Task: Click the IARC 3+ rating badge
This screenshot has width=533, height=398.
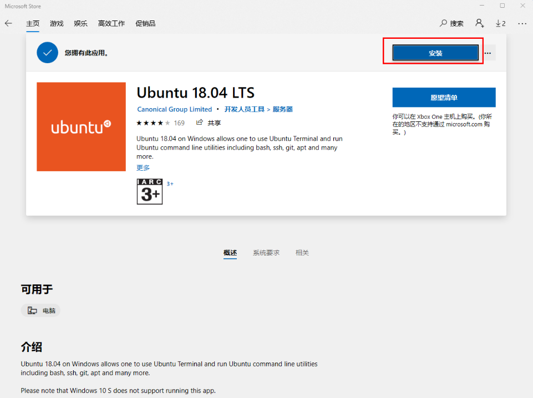Action: tap(150, 192)
